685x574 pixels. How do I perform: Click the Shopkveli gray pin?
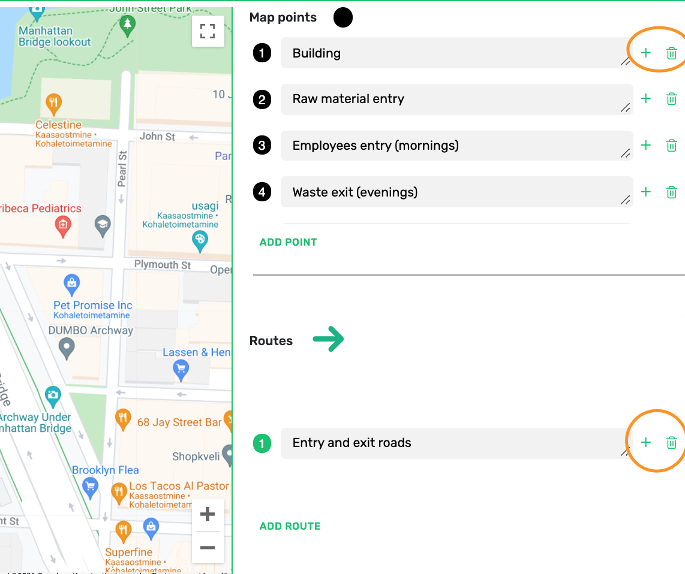point(229,456)
